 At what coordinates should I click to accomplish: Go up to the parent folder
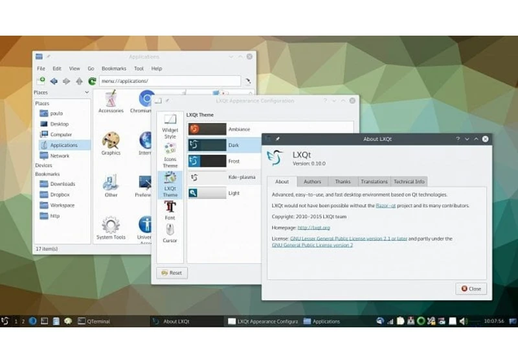[79, 81]
